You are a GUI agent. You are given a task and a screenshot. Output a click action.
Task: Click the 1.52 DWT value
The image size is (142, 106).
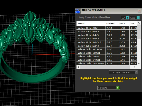(x=122, y=53)
